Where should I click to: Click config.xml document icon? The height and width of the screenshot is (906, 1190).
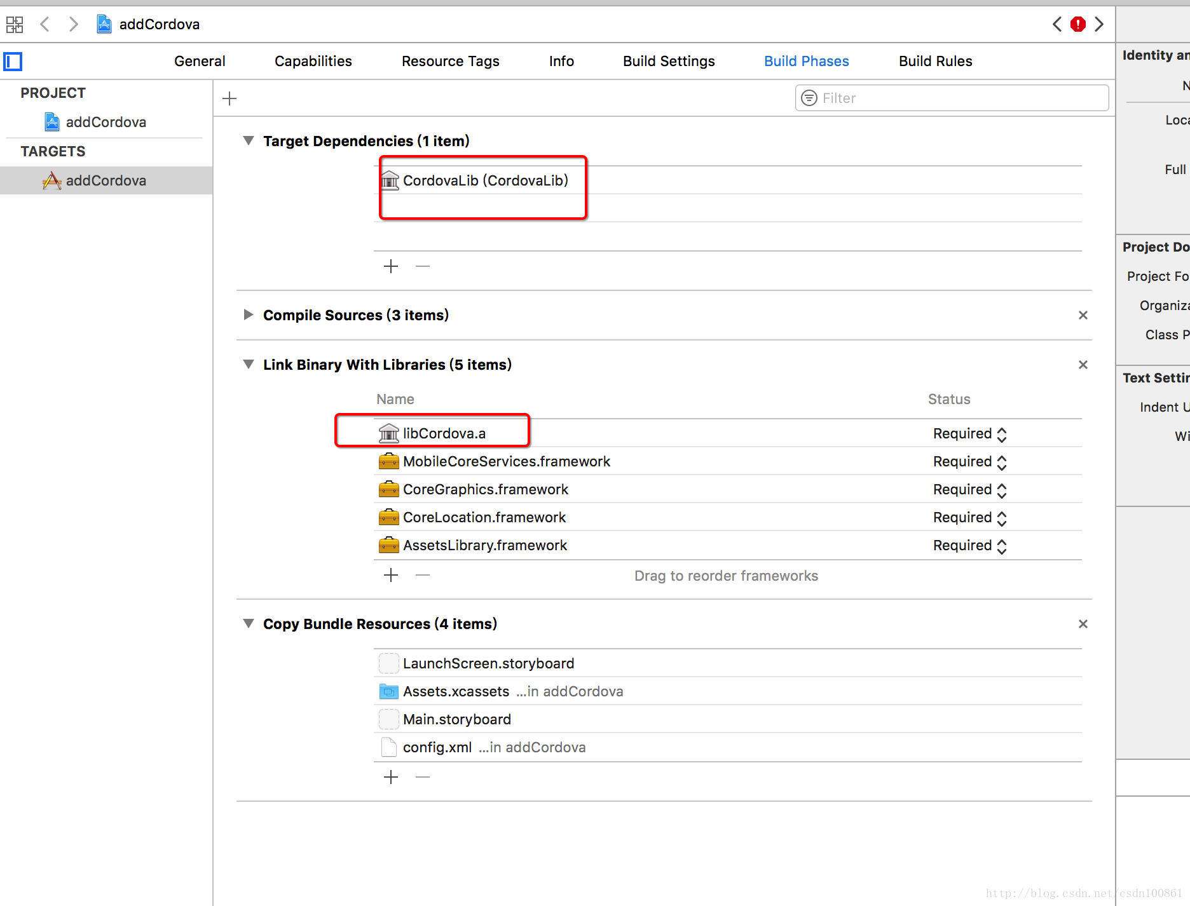389,747
